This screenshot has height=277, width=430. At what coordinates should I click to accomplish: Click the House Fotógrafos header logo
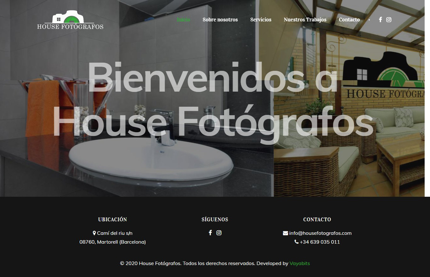(x=70, y=20)
